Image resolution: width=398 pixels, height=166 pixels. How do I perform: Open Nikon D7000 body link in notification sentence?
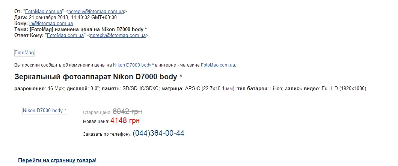pyautogui.click(x=133, y=65)
